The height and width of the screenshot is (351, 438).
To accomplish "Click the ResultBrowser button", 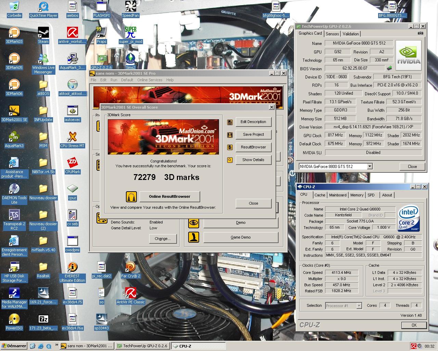I will click(253, 147).
